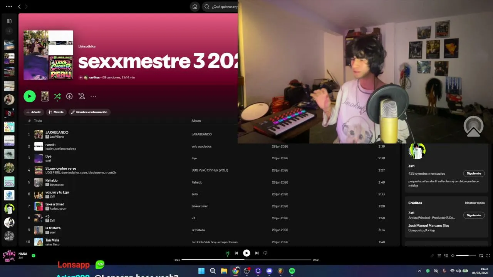493x277 pixels.
Task: Open the playlist cover image
Action: coord(48,55)
